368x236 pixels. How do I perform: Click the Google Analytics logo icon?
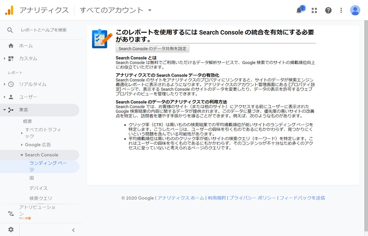tap(10, 10)
